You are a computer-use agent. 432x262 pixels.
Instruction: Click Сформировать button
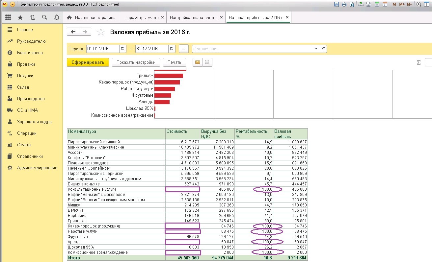[x=88, y=62]
